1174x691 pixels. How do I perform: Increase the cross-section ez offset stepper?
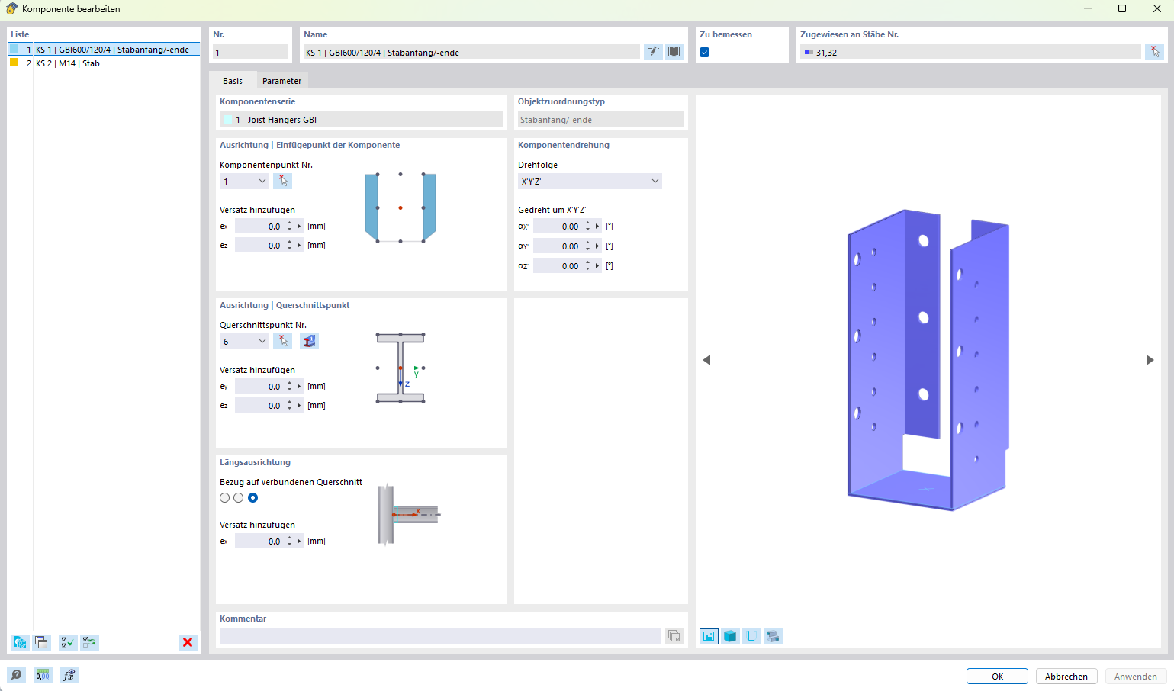tap(290, 403)
